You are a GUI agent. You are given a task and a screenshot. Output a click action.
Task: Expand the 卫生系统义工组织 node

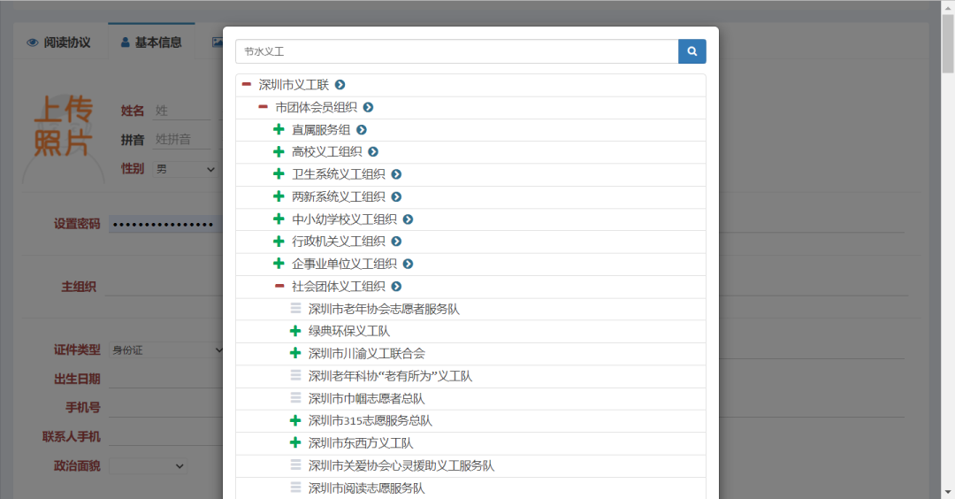[279, 174]
